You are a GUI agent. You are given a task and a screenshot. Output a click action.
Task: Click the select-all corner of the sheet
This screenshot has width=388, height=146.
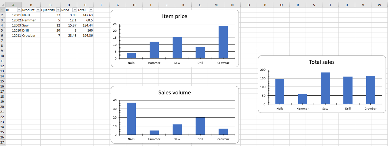(2, 5)
